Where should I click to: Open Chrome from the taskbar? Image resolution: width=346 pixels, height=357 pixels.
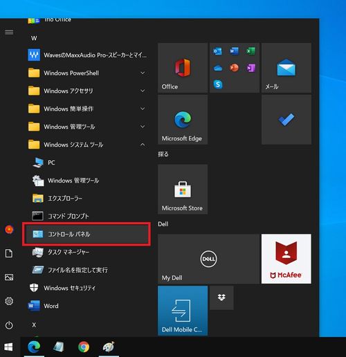(x=84, y=347)
